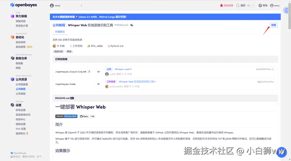Click the GitHub Stars badge
Image resolution: width=291 pixels, height=161 pixels.
click(x=84, y=116)
